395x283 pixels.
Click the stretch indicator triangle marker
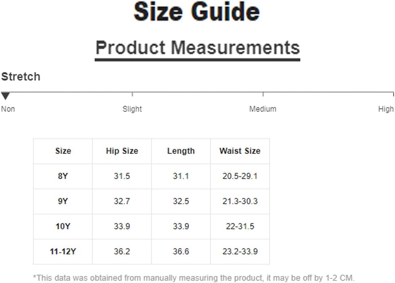(x=5, y=96)
